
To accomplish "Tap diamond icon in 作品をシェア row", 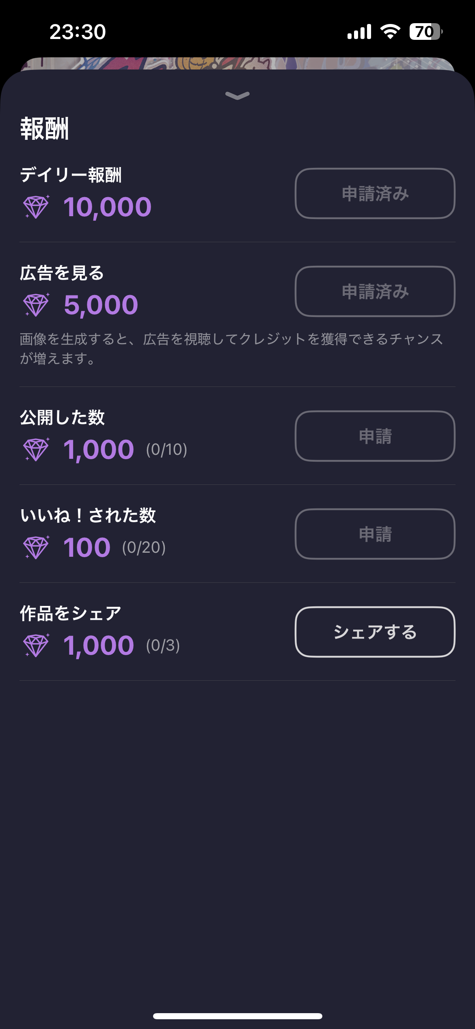I will point(37,645).
